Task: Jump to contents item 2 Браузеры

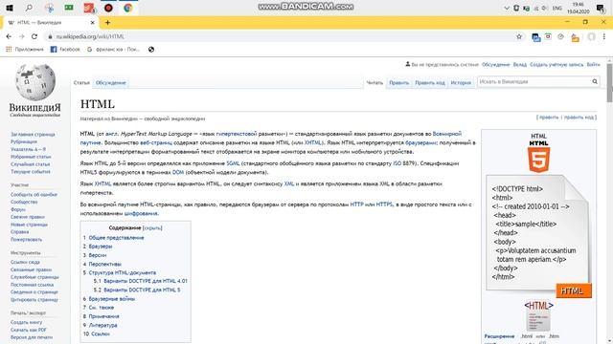Action: [101, 247]
